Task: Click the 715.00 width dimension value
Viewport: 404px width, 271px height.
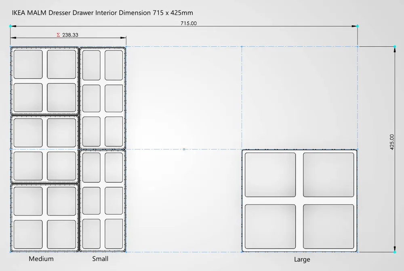Action: 189,23
